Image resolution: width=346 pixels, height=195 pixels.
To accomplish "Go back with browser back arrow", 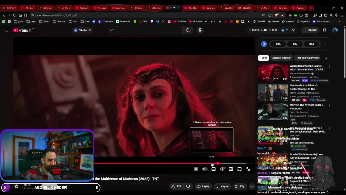I will click(x=4, y=15).
